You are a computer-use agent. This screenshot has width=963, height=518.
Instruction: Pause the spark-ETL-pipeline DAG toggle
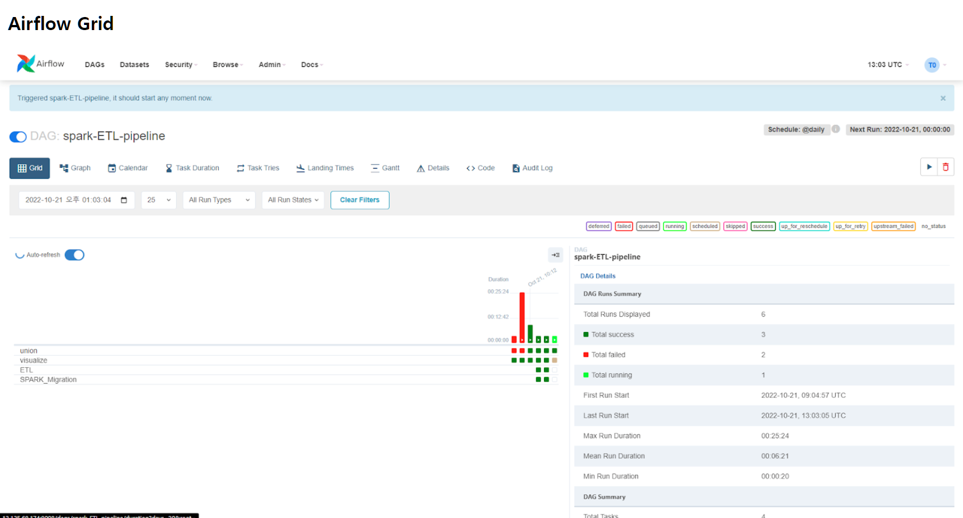[x=18, y=137]
